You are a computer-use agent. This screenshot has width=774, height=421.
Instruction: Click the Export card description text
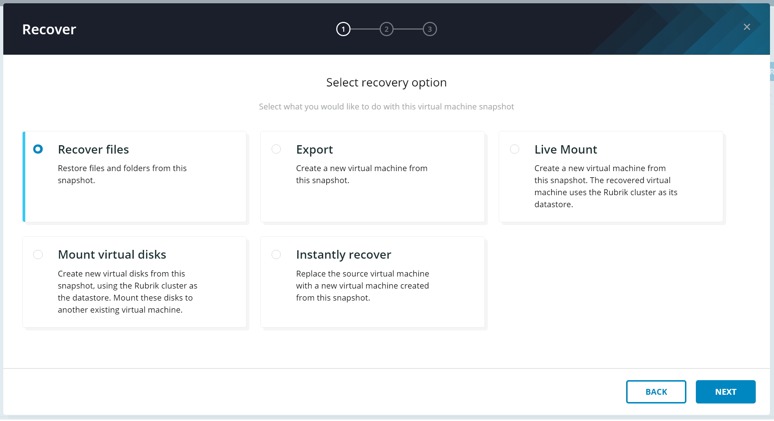pyautogui.click(x=361, y=174)
